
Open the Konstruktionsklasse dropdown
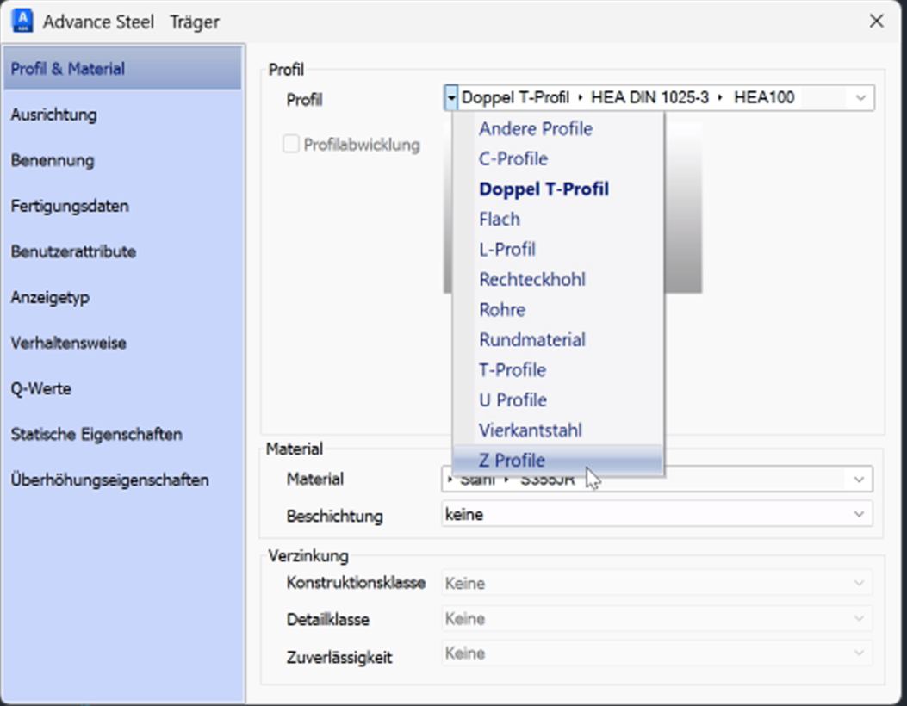656,583
